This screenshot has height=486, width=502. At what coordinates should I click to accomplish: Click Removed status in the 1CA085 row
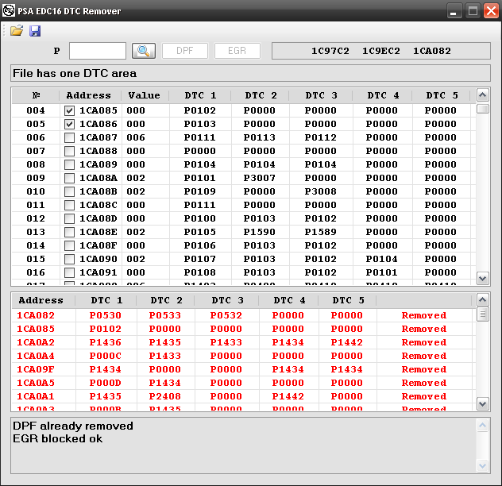(x=424, y=329)
